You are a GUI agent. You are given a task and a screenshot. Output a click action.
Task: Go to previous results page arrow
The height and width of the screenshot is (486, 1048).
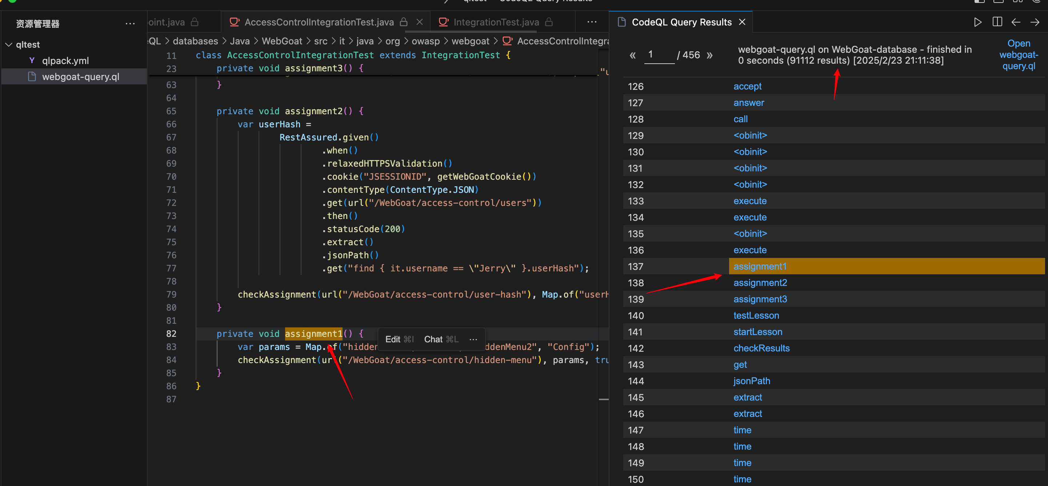click(633, 55)
